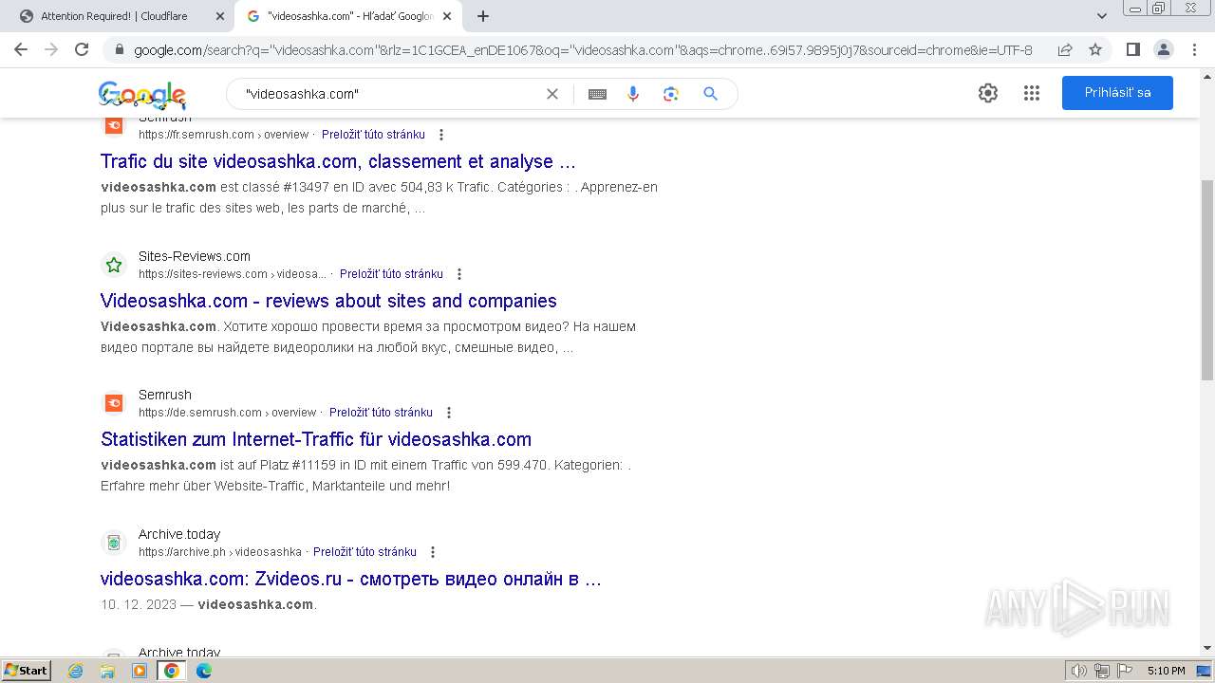The image size is (1215, 683).
Task: Submit search with magnifier icon
Action: [710, 94]
